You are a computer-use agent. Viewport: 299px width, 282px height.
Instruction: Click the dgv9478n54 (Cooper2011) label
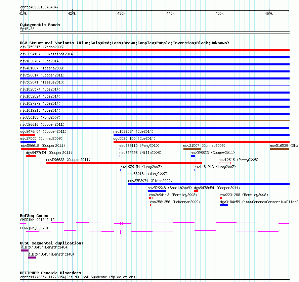tap(217, 188)
